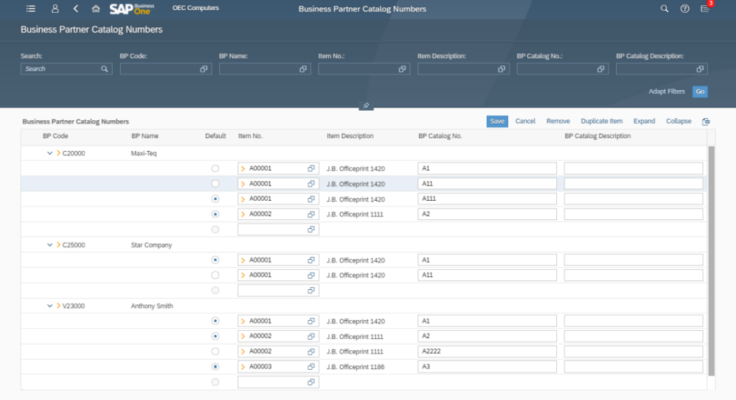
Task: Open value help for BP Catalog No. filter
Action: click(x=601, y=69)
